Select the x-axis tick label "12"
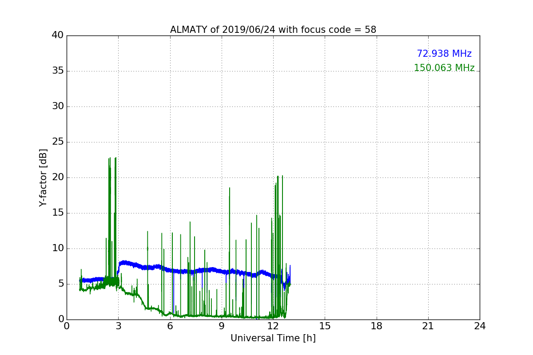Viewport: 533px width, 355px height. (273, 326)
